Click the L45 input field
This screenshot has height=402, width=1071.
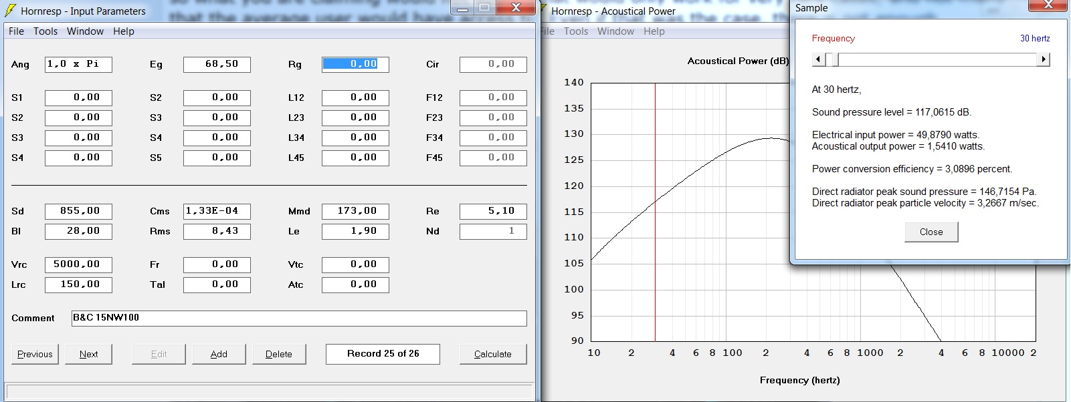(355, 158)
